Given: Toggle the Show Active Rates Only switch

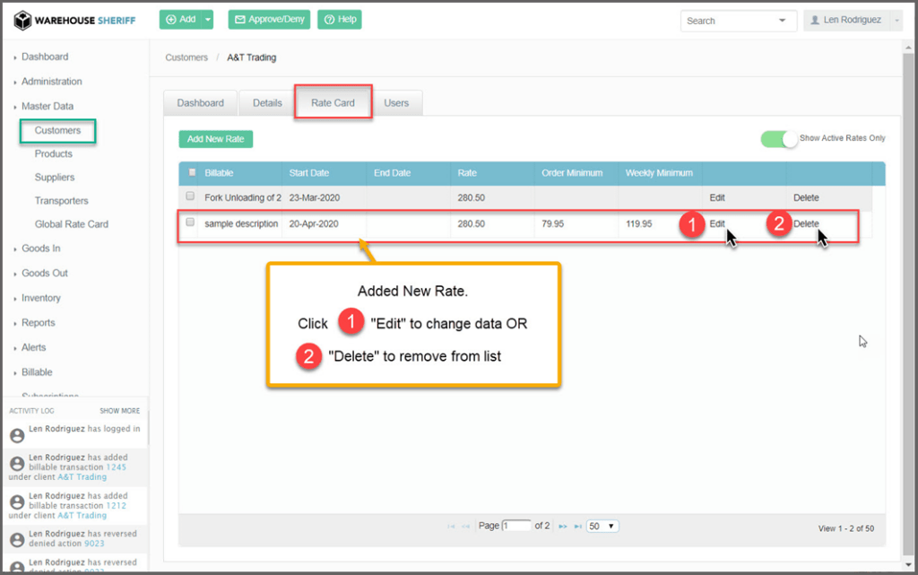Looking at the screenshot, I should pyautogui.click(x=778, y=139).
